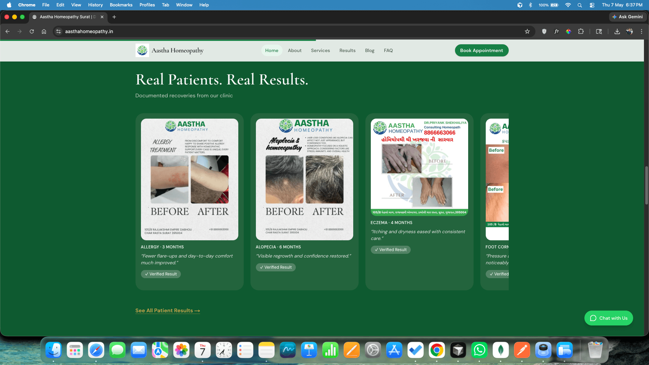Viewport: 649px width, 365px height.
Task: Click the Book Appointment button
Action: pos(482,50)
